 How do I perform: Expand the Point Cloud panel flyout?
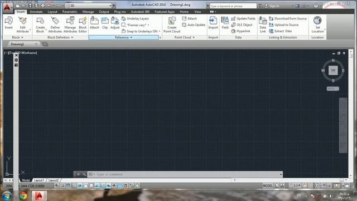pyautogui.click(x=185, y=37)
